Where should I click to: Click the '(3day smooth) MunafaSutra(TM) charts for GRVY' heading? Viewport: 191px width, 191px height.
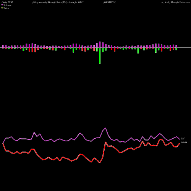pyautogui.click(x=58, y=2)
